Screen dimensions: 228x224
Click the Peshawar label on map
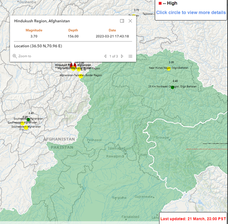(x=94, y=140)
